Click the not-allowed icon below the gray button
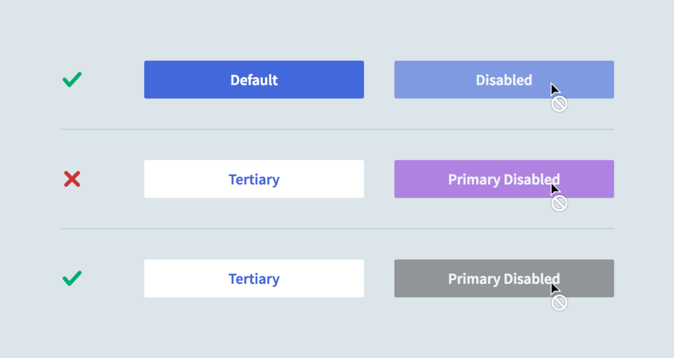Image resolution: width=674 pixels, height=358 pixels. click(559, 303)
